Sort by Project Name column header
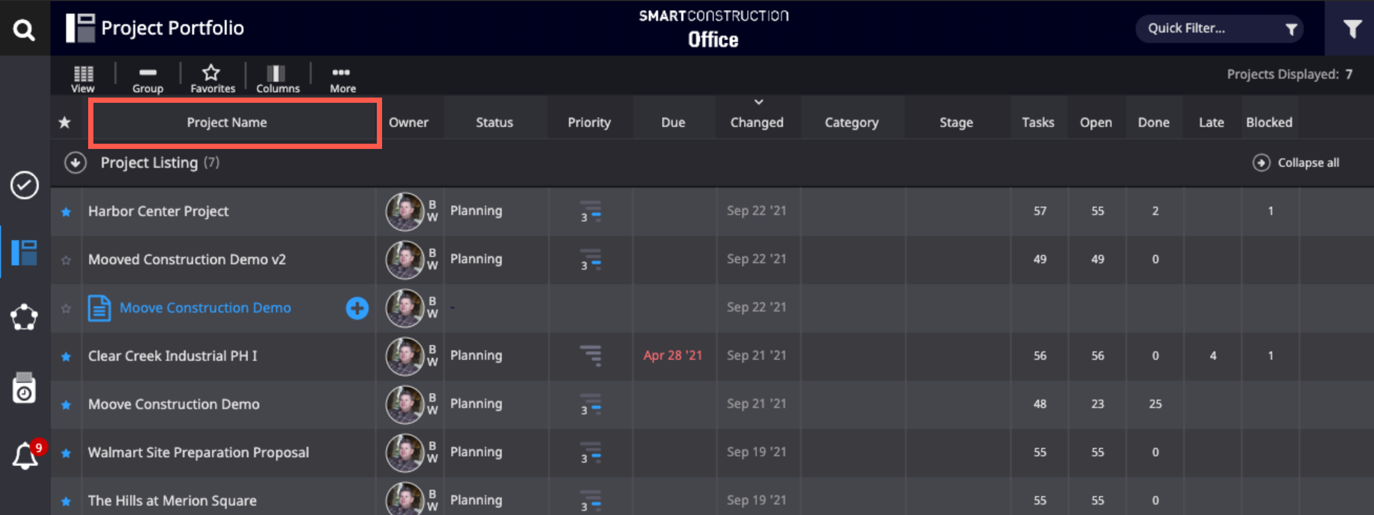Screen dimensions: 1374x515 tap(227, 122)
